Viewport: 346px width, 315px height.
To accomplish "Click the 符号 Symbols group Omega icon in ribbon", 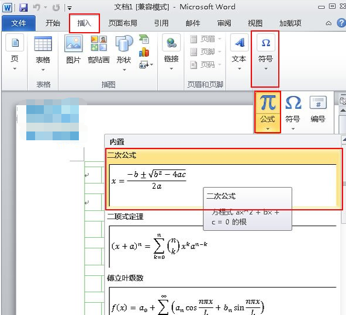I will 266,43.
